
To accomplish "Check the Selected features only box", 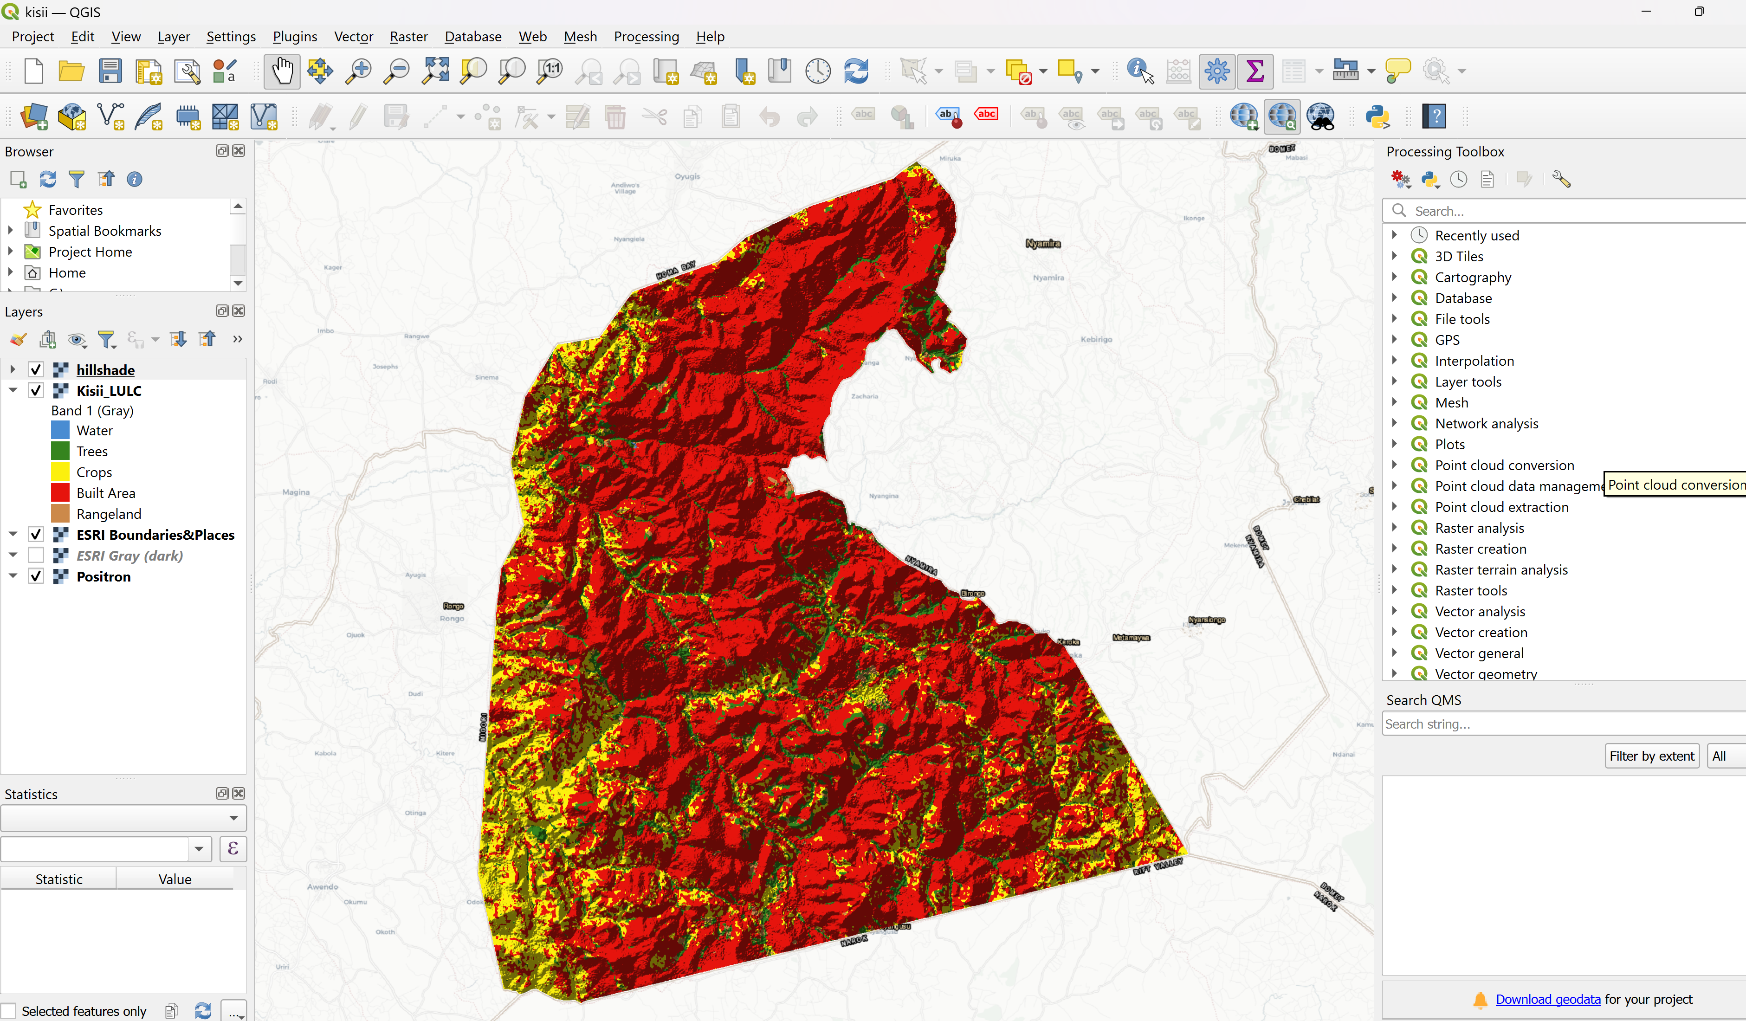I will coord(8,1011).
